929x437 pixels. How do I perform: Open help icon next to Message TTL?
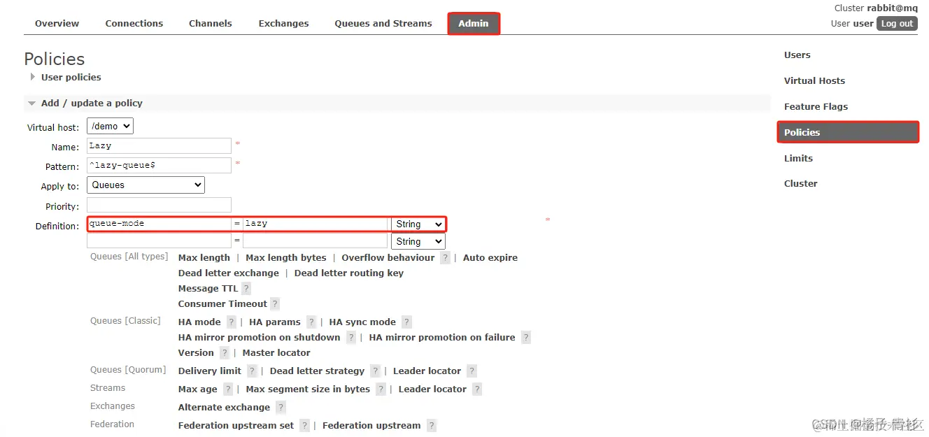[x=246, y=289]
